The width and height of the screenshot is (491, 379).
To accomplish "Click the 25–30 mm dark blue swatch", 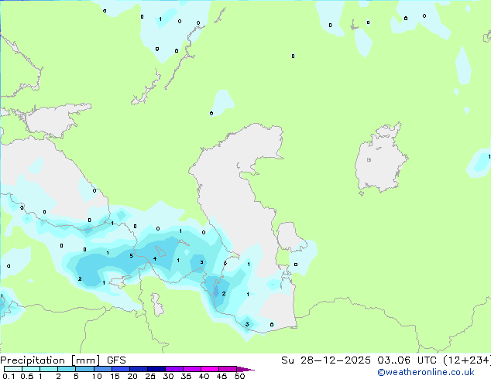I will pos(156,369).
